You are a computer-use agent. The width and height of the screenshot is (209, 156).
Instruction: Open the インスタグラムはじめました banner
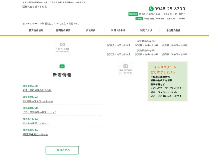tap(168, 81)
